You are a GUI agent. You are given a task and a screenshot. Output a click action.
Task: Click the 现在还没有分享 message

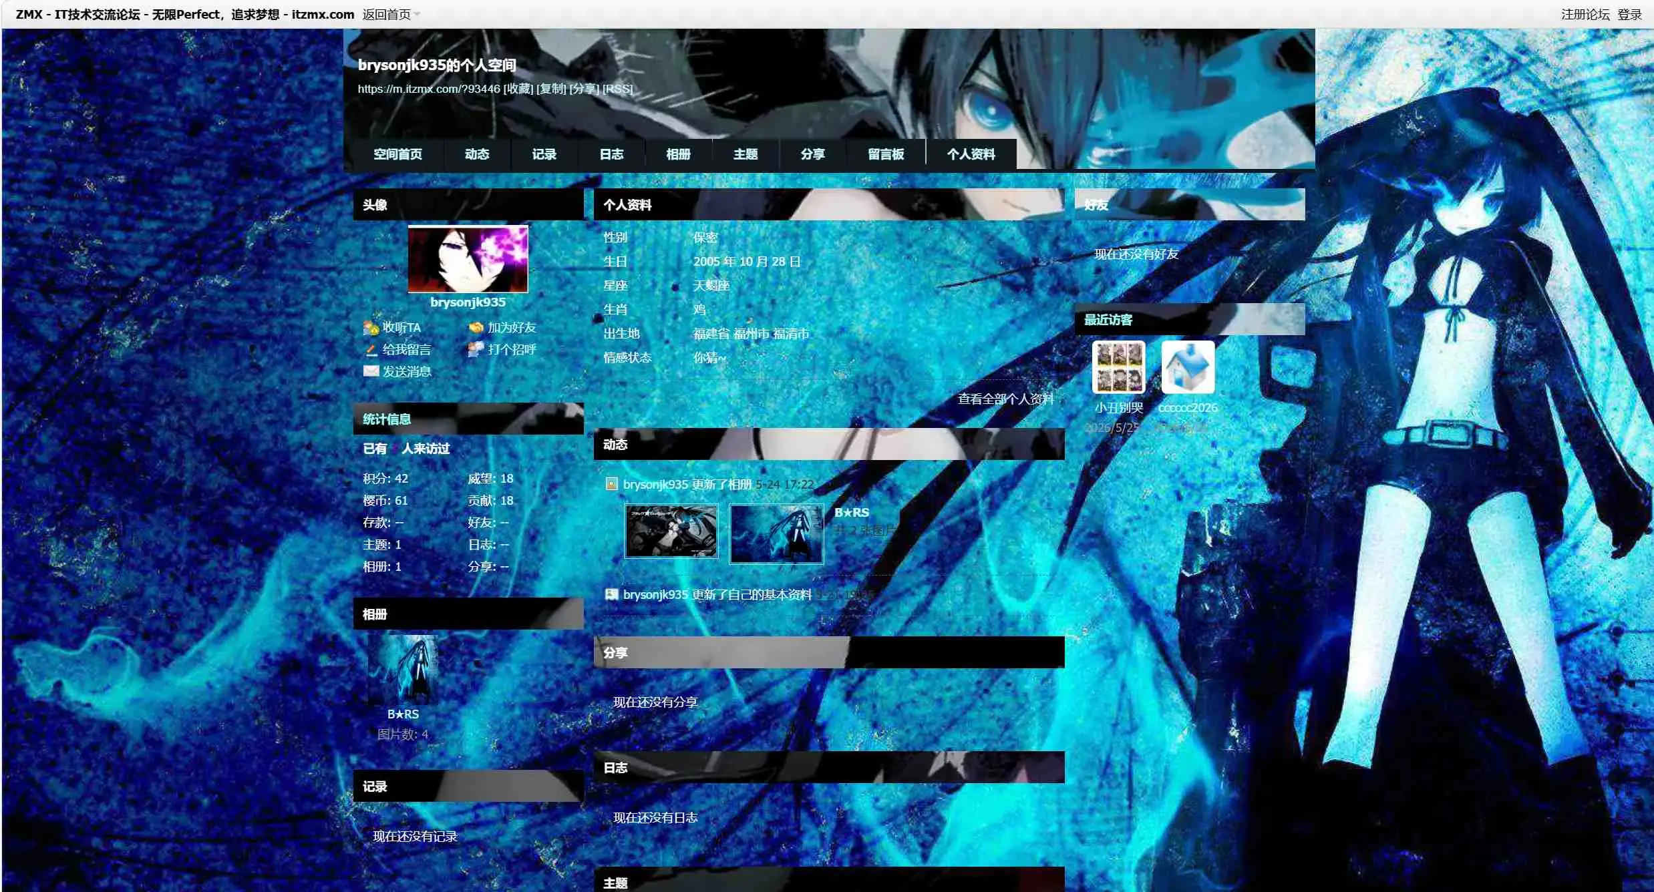coord(655,702)
